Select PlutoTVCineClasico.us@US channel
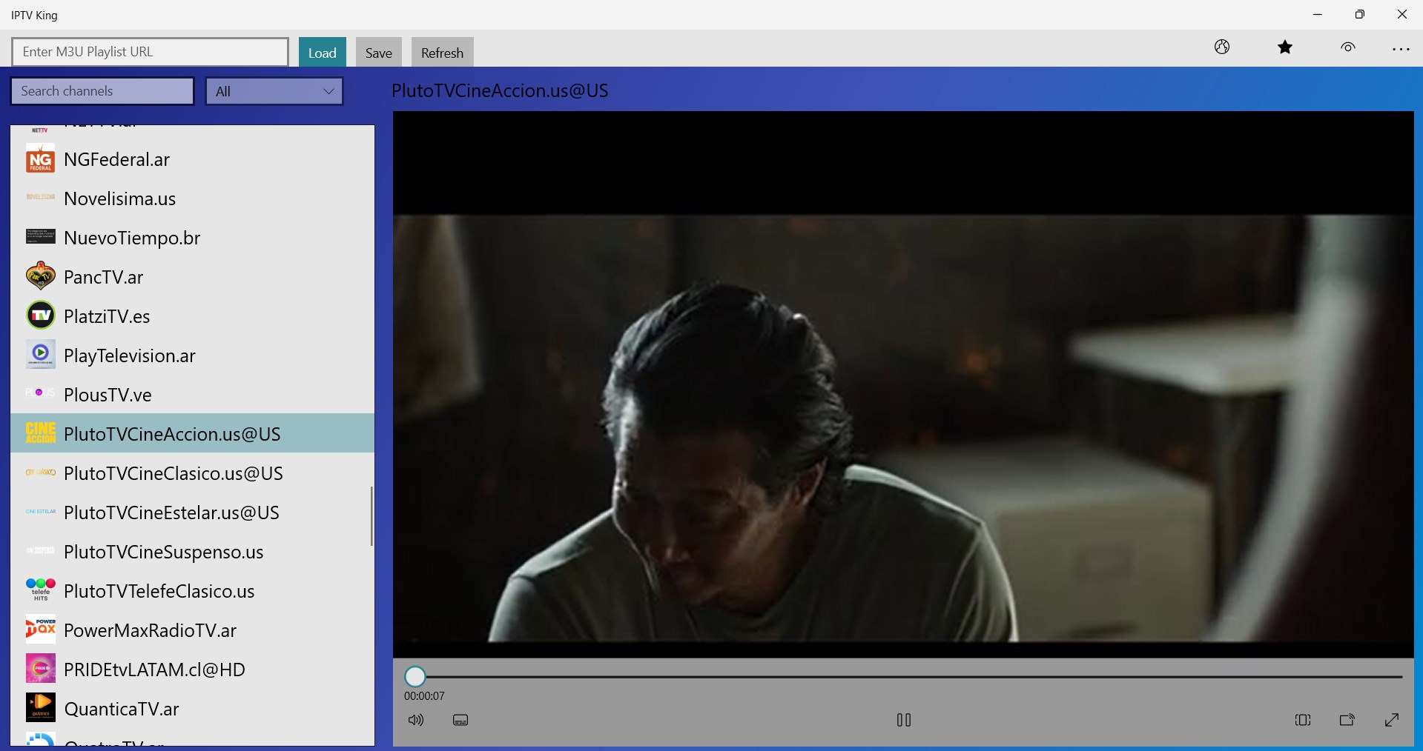Screen dimensions: 1423x751 (173, 473)
